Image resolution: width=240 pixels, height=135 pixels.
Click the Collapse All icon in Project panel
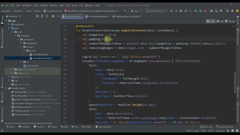pyautogui.click(x=47, y=16)
